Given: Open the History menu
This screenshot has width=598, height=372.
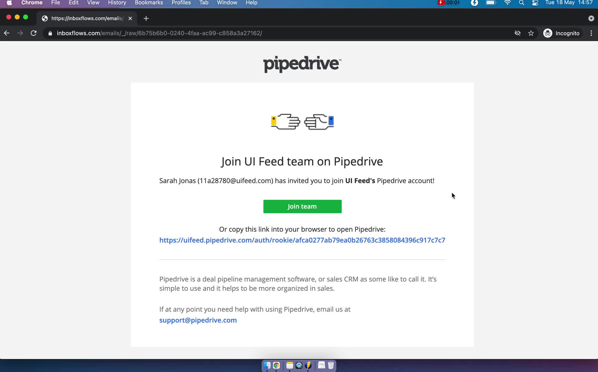Looking at the screenshot, I should pos(117,3).
